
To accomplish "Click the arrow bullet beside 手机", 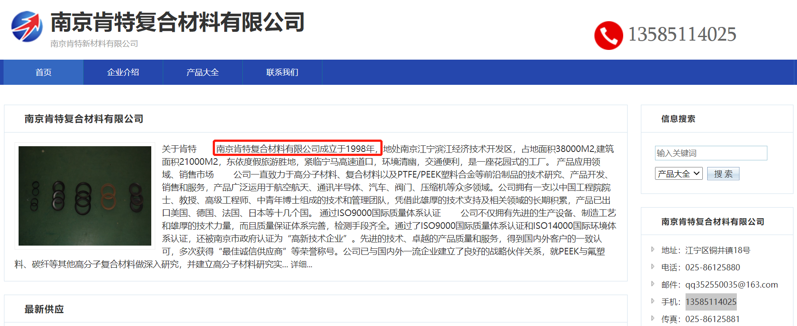I will pos(653,301).
